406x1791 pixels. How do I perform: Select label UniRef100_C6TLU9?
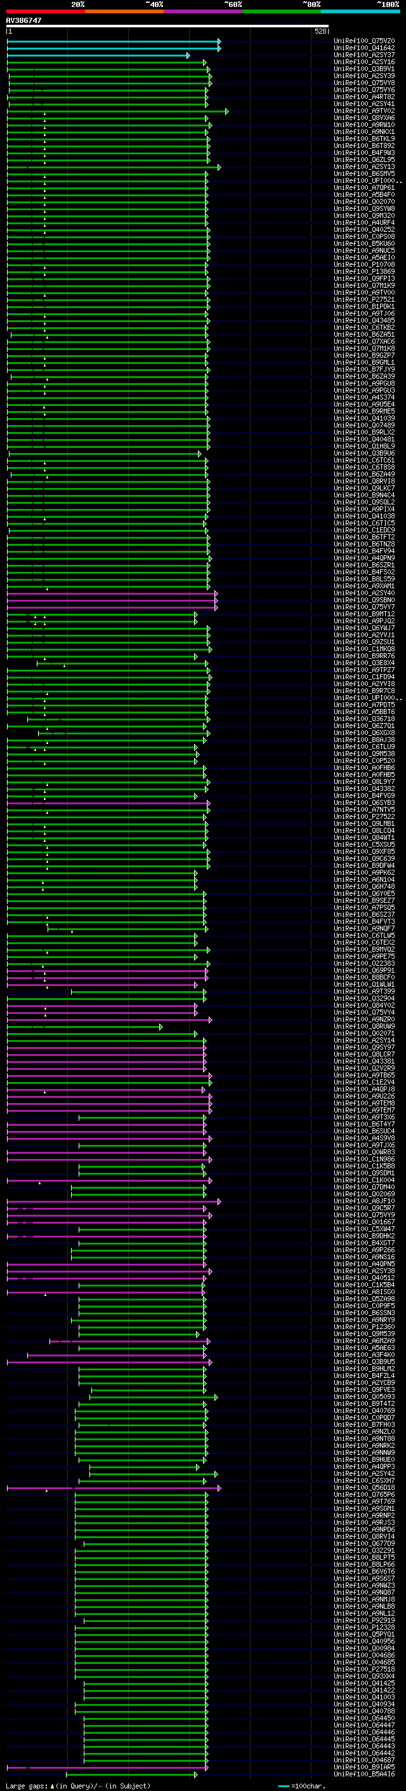tap(363, 747)
